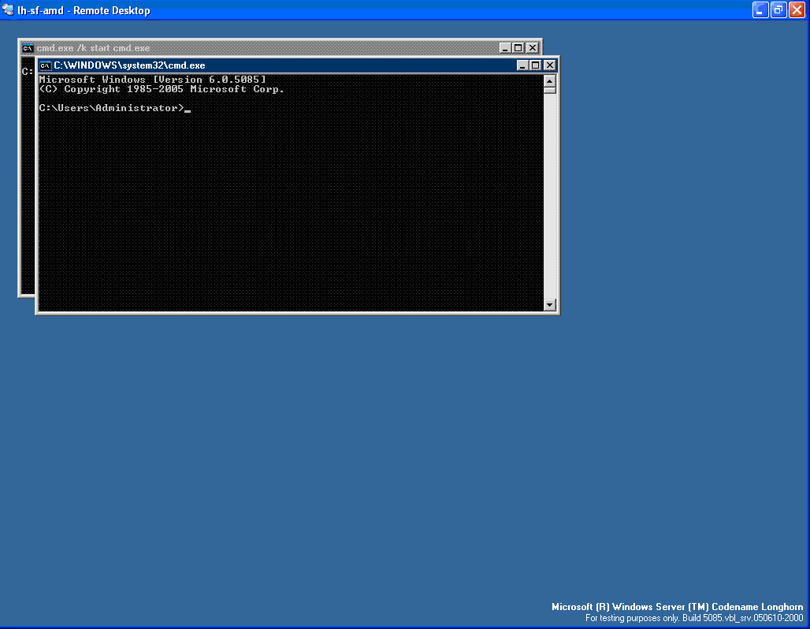Place cursor at the C:\Users\Administrator prompt
Viewport: 810px width, 629px height.
187,108
